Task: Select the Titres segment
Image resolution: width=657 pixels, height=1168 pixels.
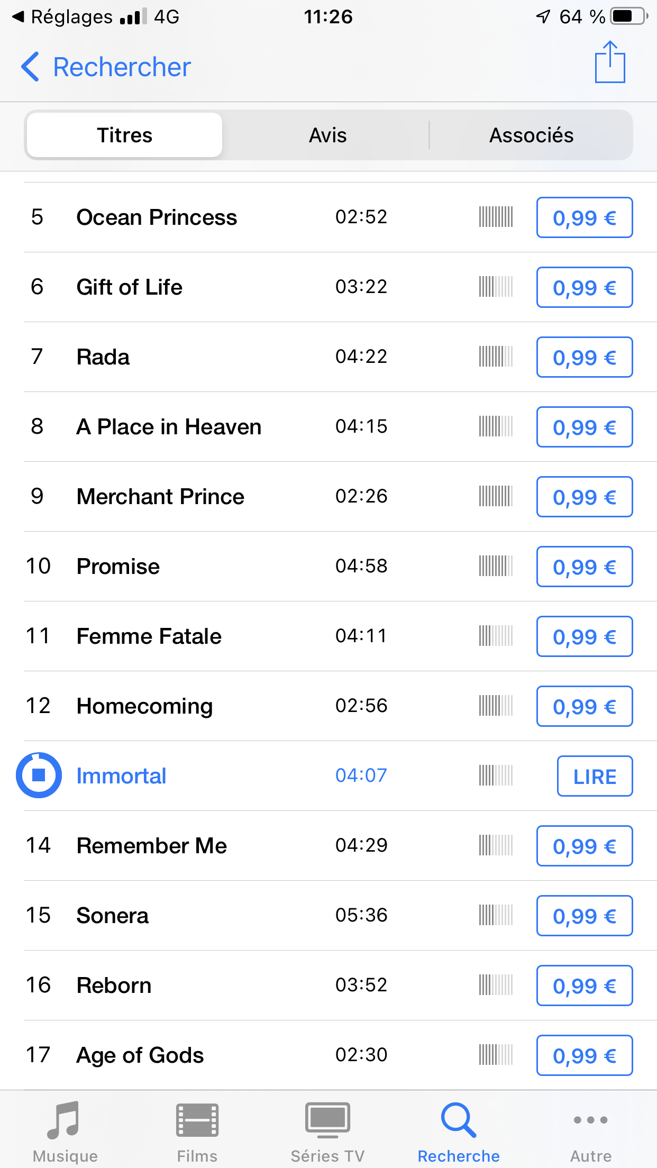Action: pos(125,135)
